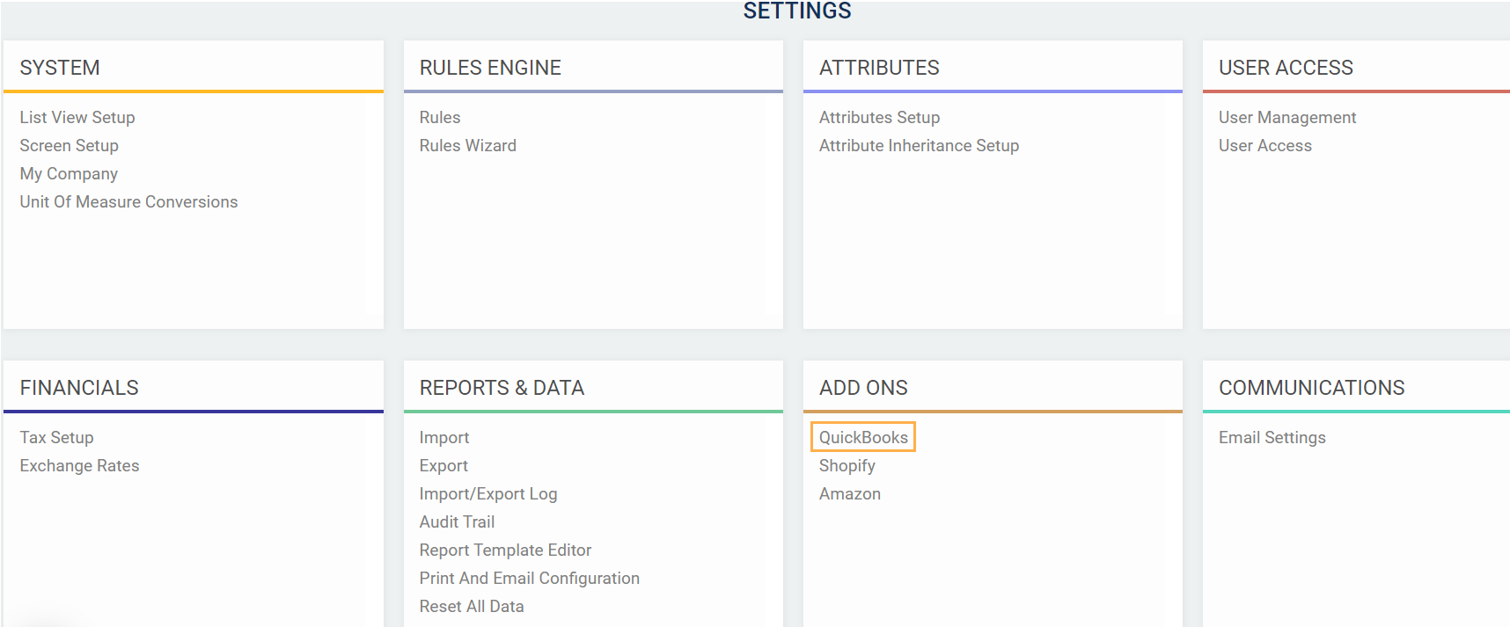Open the Rules page
The height and width of the screenshot is (627, 1510).
(x=440, y=117)
